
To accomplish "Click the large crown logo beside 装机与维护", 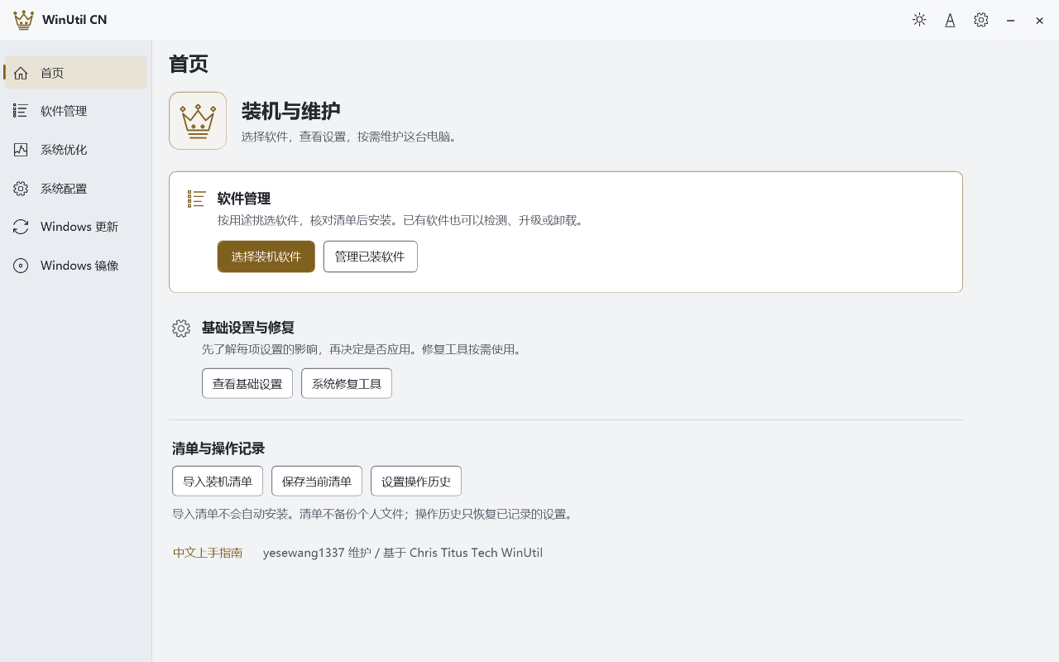I will pos(198,121).
